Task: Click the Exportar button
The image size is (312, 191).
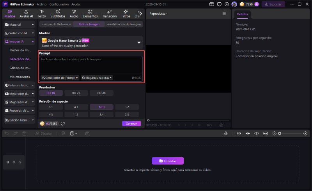Action: coord(273,4)
